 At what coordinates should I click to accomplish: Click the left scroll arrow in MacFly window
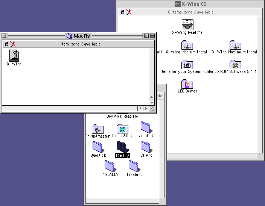coord(140,108)
